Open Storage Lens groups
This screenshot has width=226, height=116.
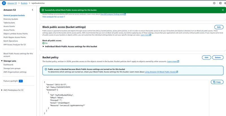click(12, 68)
